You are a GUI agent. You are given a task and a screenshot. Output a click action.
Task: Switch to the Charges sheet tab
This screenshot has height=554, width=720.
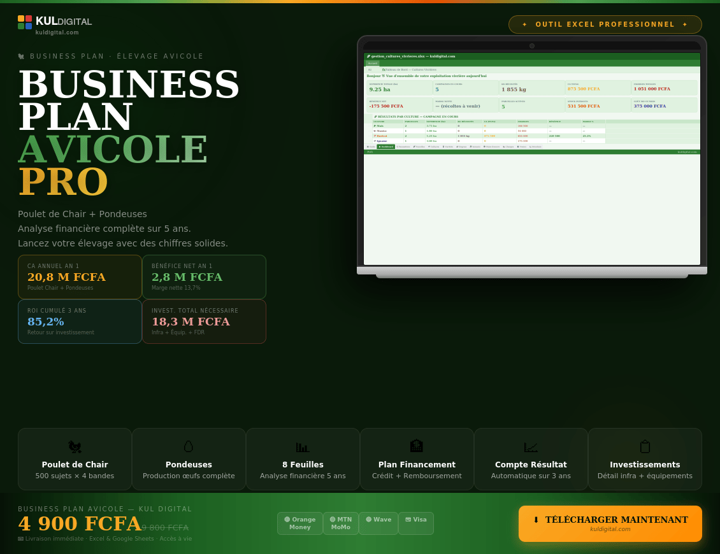[508, 147]
